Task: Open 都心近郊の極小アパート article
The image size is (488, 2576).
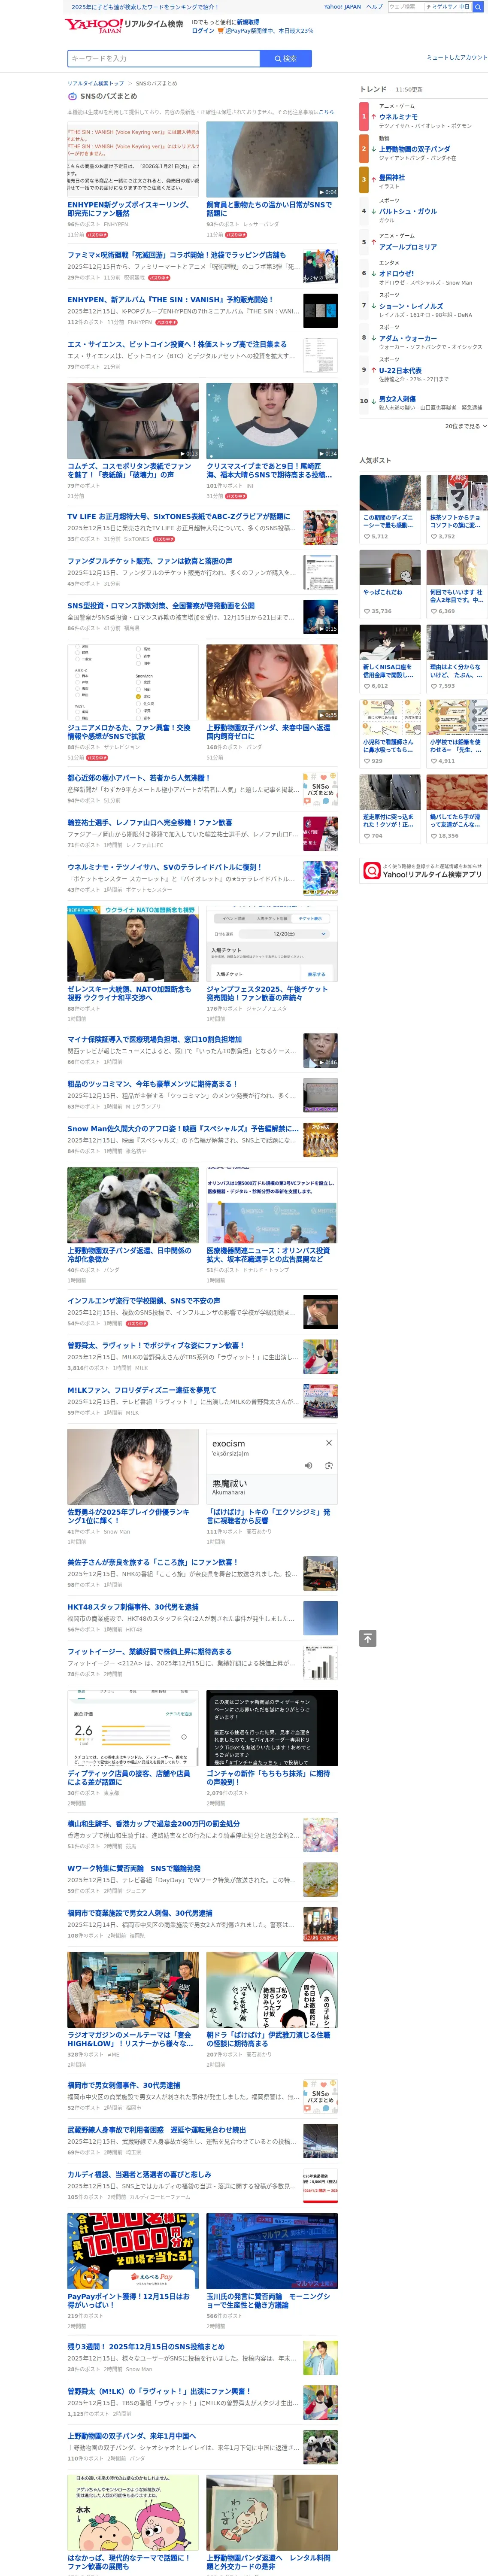Action: tap(139, 777)
